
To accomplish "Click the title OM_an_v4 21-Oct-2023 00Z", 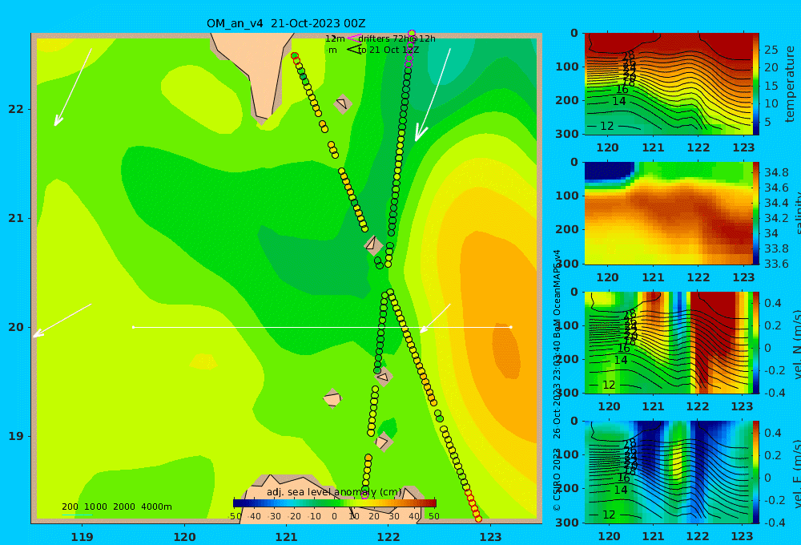I will (x=286, y=23).
